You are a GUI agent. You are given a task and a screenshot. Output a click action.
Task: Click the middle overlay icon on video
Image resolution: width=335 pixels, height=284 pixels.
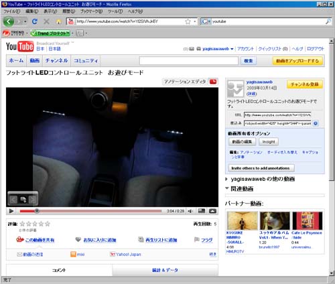coord(23,200)
